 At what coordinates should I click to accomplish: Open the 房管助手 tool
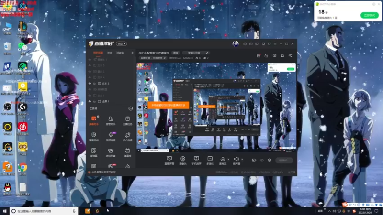pyautogui.click(x=111, y=120)
